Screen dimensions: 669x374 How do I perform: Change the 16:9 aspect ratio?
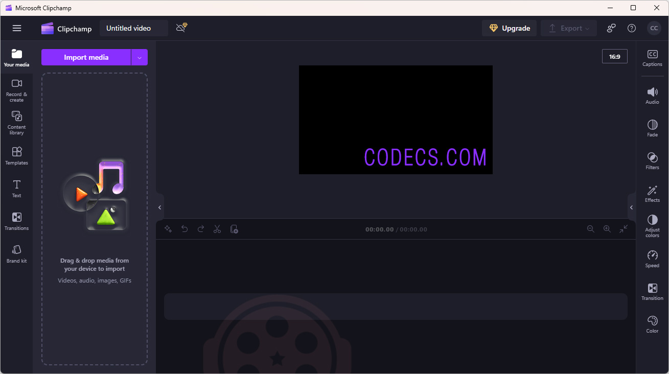coord(615,57)
